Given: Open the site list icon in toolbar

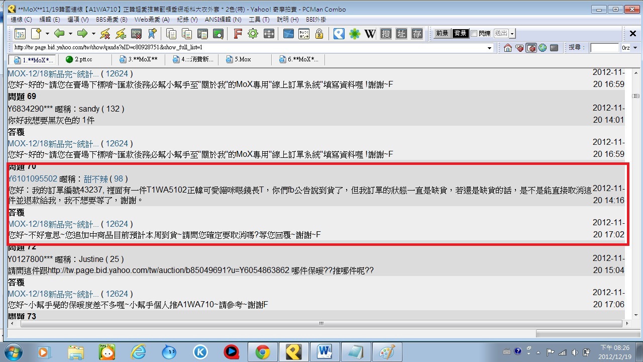Looking at the screenshot, I should click(20, 34).
